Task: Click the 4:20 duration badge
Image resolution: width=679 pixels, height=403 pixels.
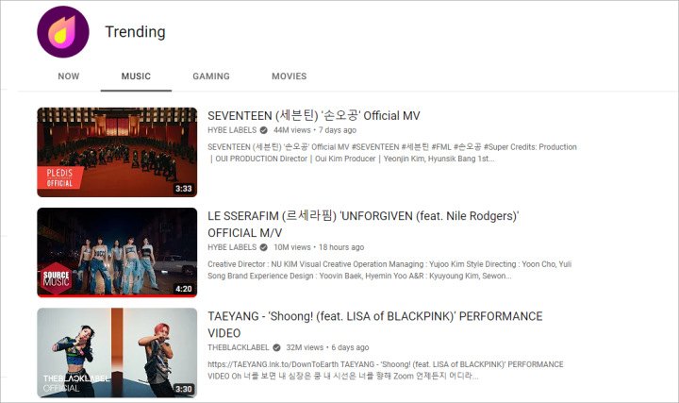Action: [184, 289]
